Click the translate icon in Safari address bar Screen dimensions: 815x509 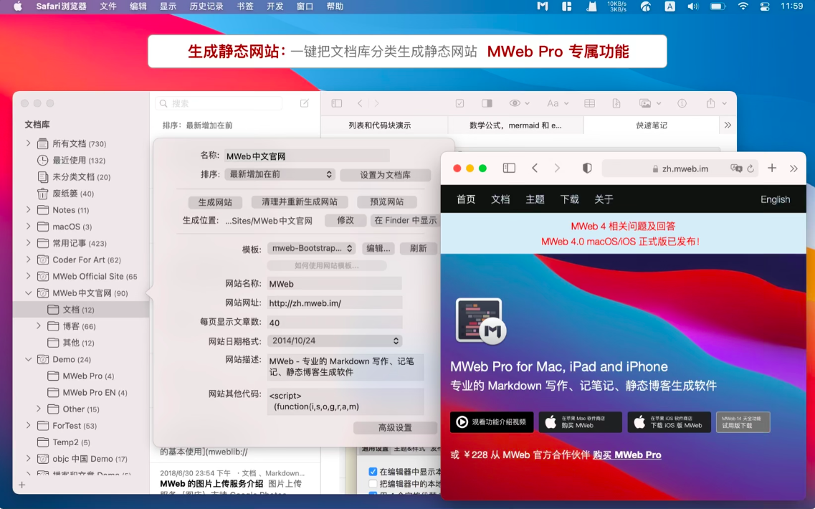click(736, 168)
